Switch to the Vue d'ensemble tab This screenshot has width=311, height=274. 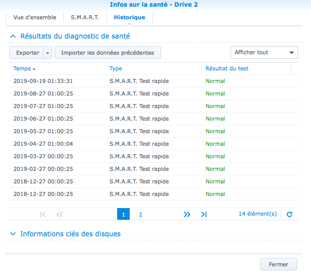click(35, 17)
